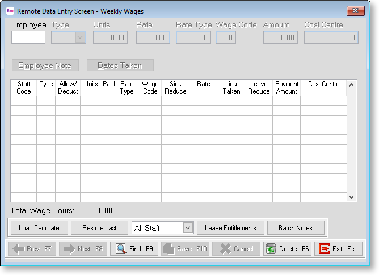Click the Employee Note button

point(45,65)
